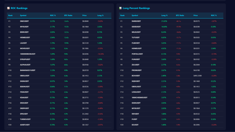This screenshot has height=132, width=235.
Task: Click the 21.02% Long % value for RAREUSDT
Action: coord(164,21)
